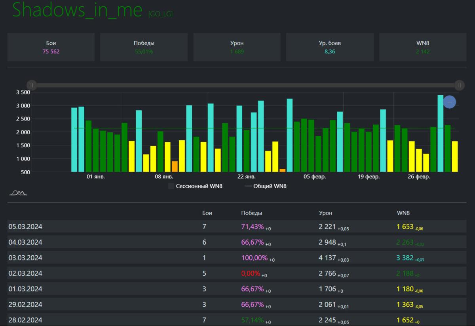Image resolution: width=475 pixels, height=326 pixels.
Task: Open the 05.03.2024 session row
Action: click(x=25, y=226)
